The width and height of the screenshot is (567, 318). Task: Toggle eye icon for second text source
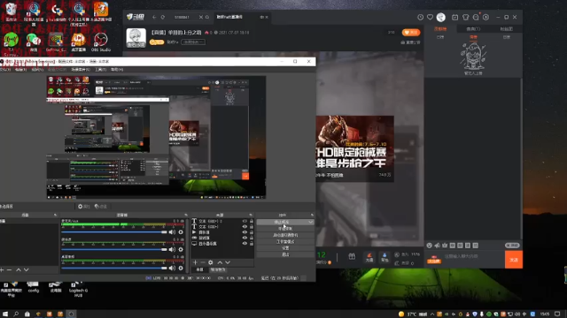[245, 227]
